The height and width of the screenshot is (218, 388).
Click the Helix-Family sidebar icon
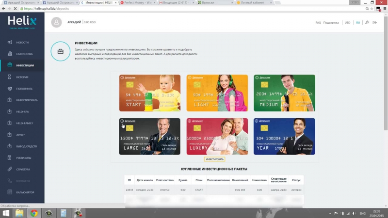pos(9,123)
